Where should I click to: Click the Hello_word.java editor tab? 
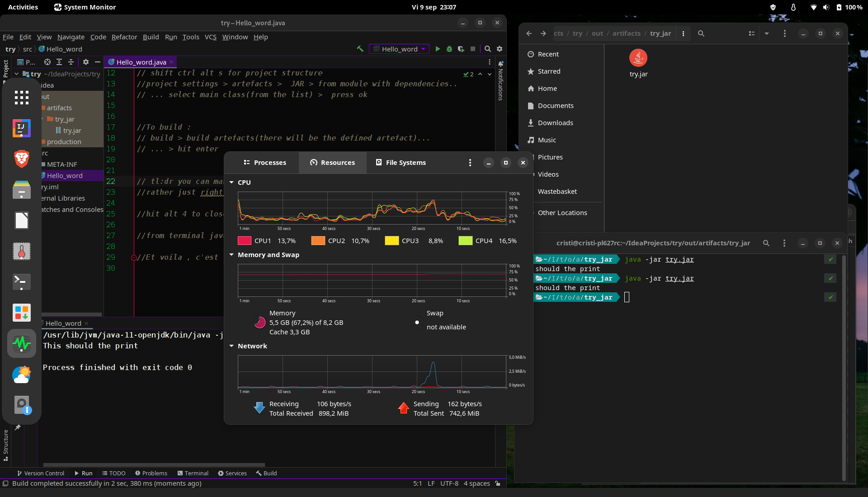click(141, 62)
